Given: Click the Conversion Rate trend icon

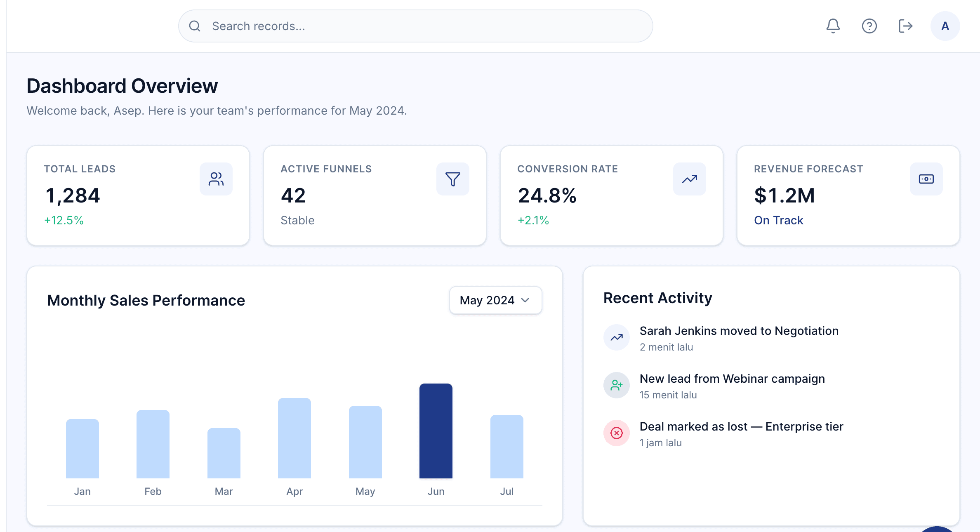Looking at the screenshot, I should tap(690, 179).
